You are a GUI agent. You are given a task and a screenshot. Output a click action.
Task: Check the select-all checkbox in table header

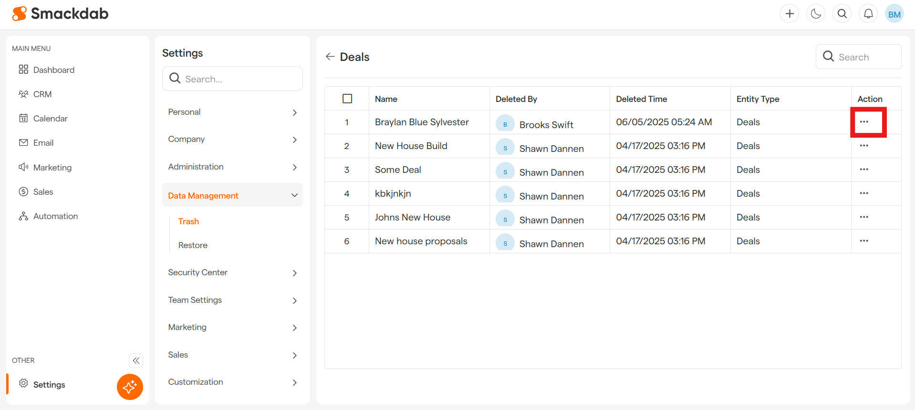pos(347,99)
